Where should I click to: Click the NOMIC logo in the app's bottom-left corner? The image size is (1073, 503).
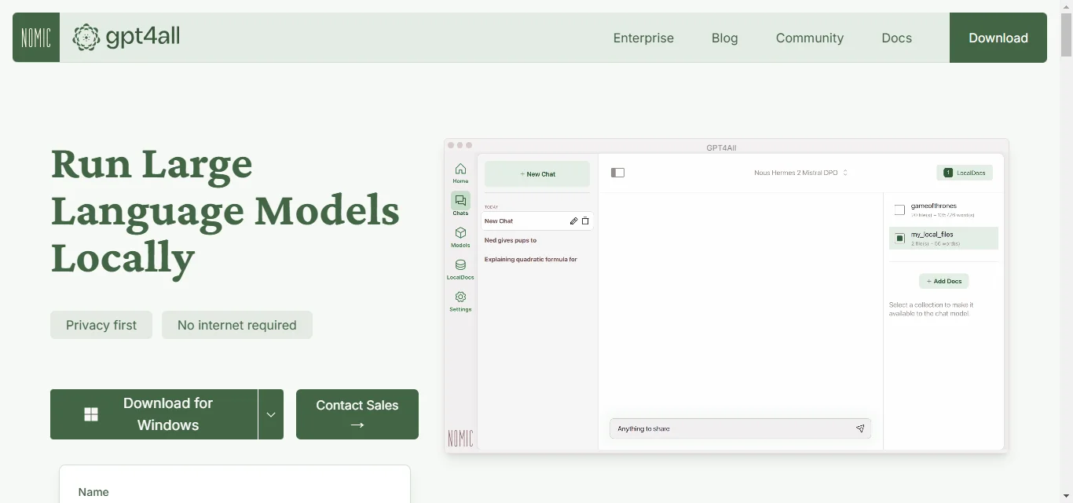[x=460, y=438]
